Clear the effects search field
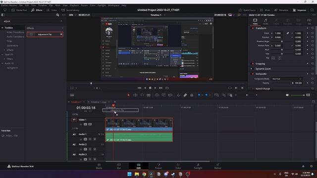317x178 pixels. point(61,21)
